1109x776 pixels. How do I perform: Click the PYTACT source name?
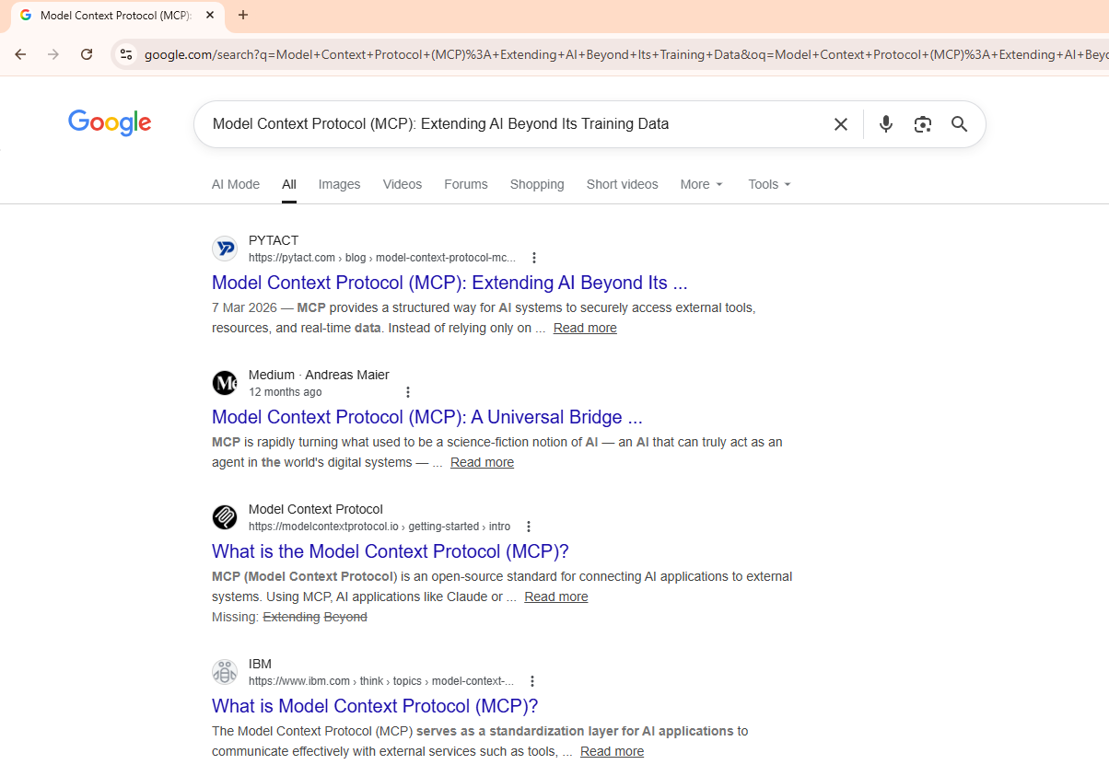pyautogui.click(x=274, y=240)
